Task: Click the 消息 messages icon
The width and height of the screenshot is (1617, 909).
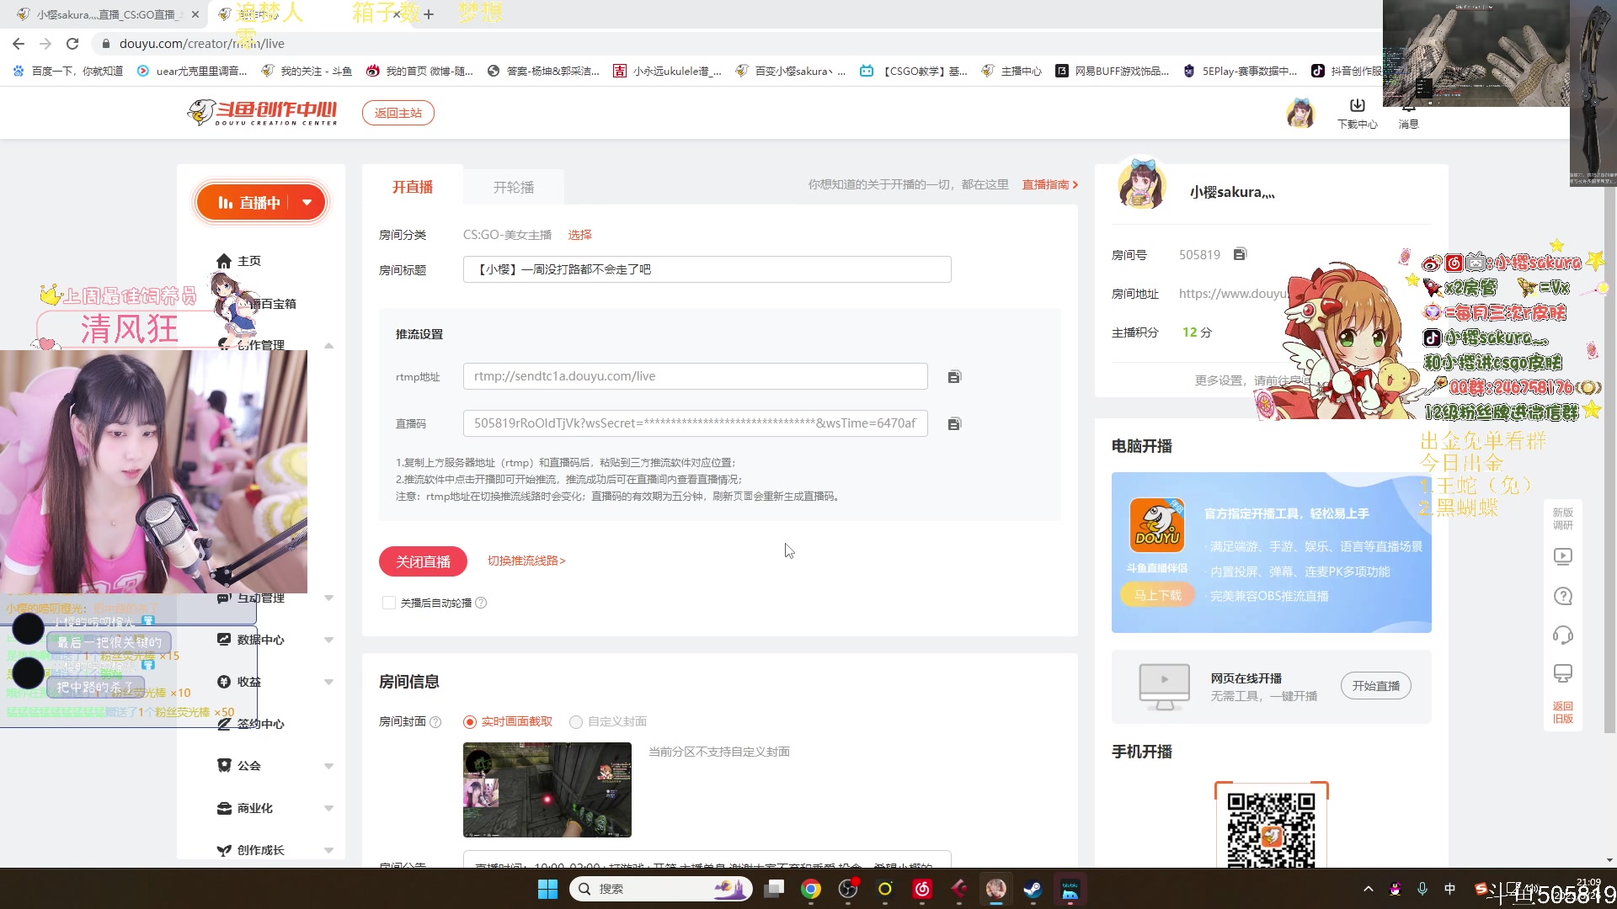Action: (x=1408, y=113)
